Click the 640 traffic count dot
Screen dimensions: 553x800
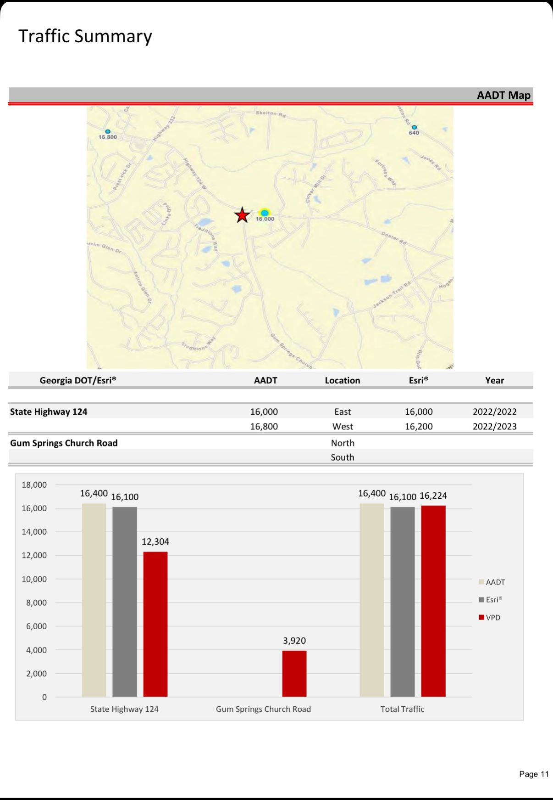[414, 127]
